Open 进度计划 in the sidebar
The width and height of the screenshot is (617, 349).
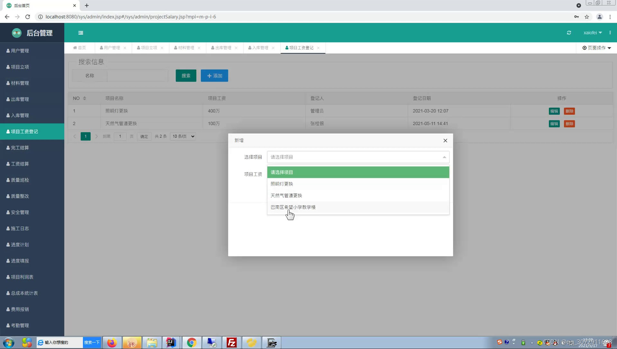pyautogui.click(x=32, y=244)
